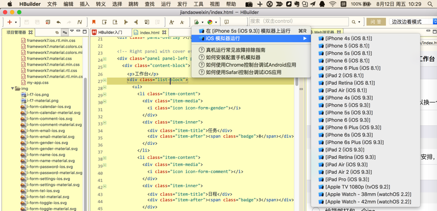
Task: Open dropdown arrow next to run on device icon
Action: [202, 22]
